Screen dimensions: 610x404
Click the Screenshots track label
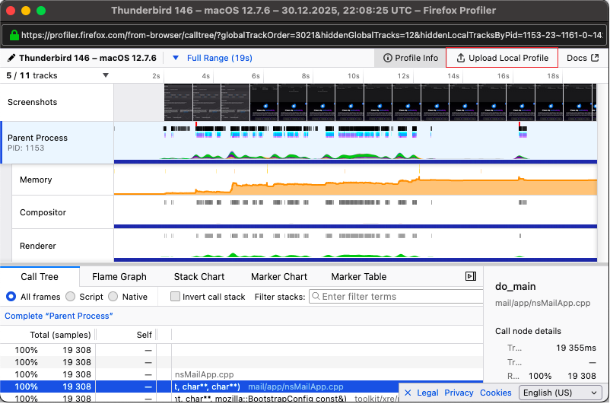pos(32,102)
